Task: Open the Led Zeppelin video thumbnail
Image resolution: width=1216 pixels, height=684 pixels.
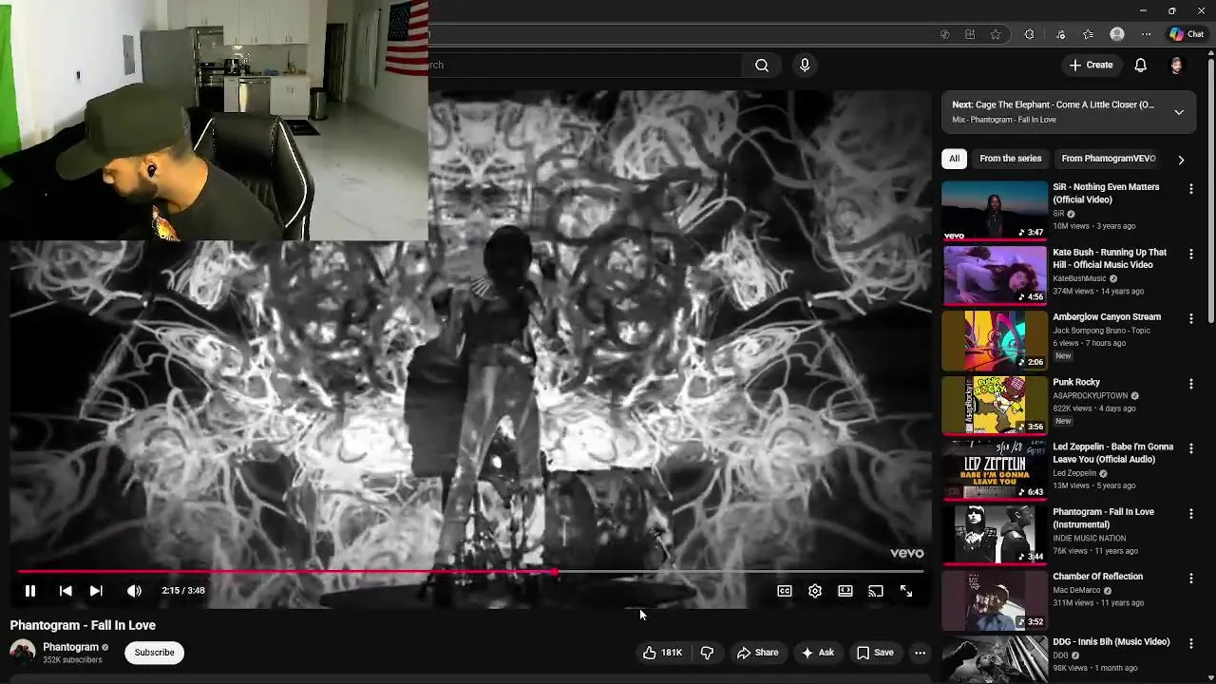Action: pos(995,469)
